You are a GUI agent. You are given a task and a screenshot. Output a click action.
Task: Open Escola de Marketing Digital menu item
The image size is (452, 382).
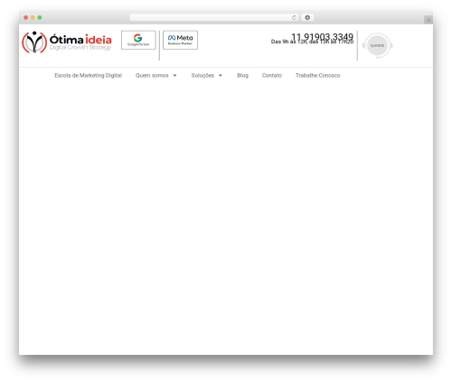(89, 76)
